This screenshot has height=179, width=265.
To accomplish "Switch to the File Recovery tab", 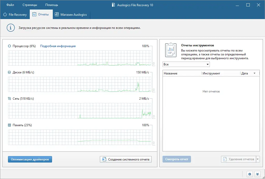I will (x=15, y=14).
